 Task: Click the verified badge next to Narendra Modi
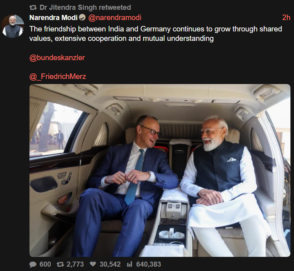pyautogui.click(x=82, y=18)
